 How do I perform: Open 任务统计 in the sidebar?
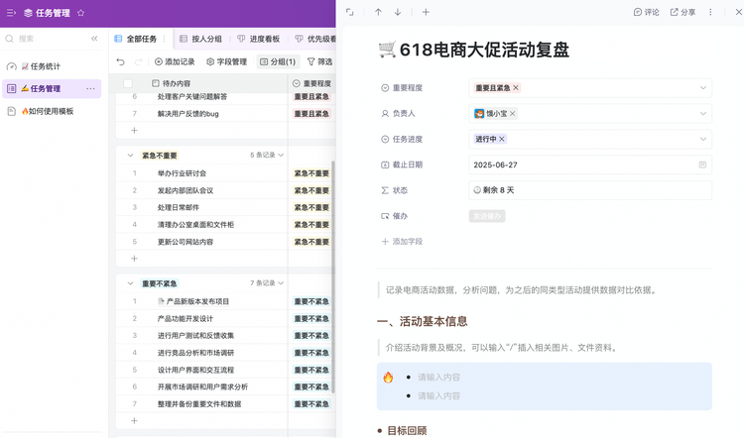[53, 66]
